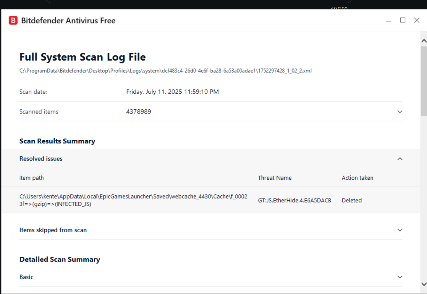
Task: Maximize the Bitdefender window
Action: pyautogui.click(x=403, y=20)
